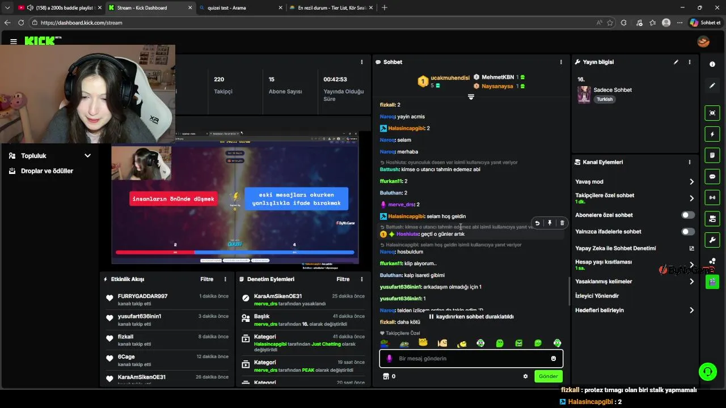
Task: Reply to the highlighted Hoshiuta message
Action: [x=537, y=223]
